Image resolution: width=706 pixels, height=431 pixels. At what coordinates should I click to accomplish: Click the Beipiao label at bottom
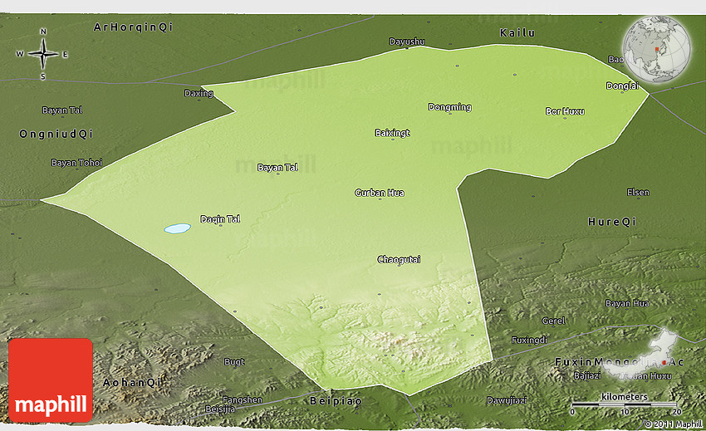coord(336,400)
